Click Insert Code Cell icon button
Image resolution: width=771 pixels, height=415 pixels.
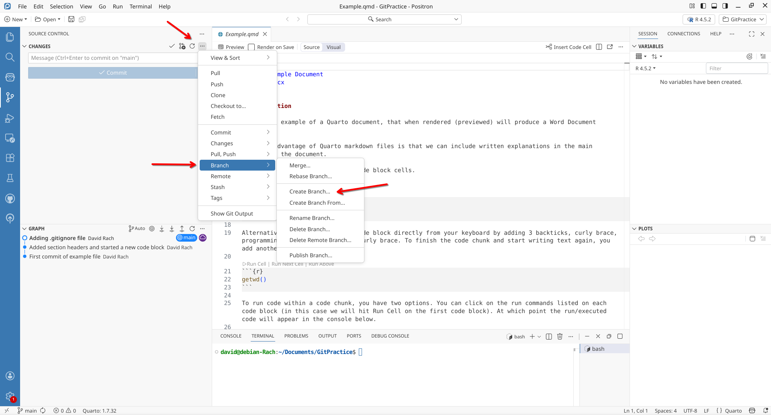tap(568, 47)
